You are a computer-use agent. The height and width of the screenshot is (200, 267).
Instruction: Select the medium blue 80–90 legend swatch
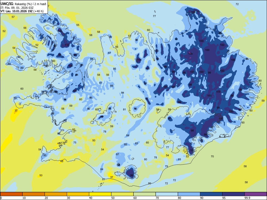189,194
